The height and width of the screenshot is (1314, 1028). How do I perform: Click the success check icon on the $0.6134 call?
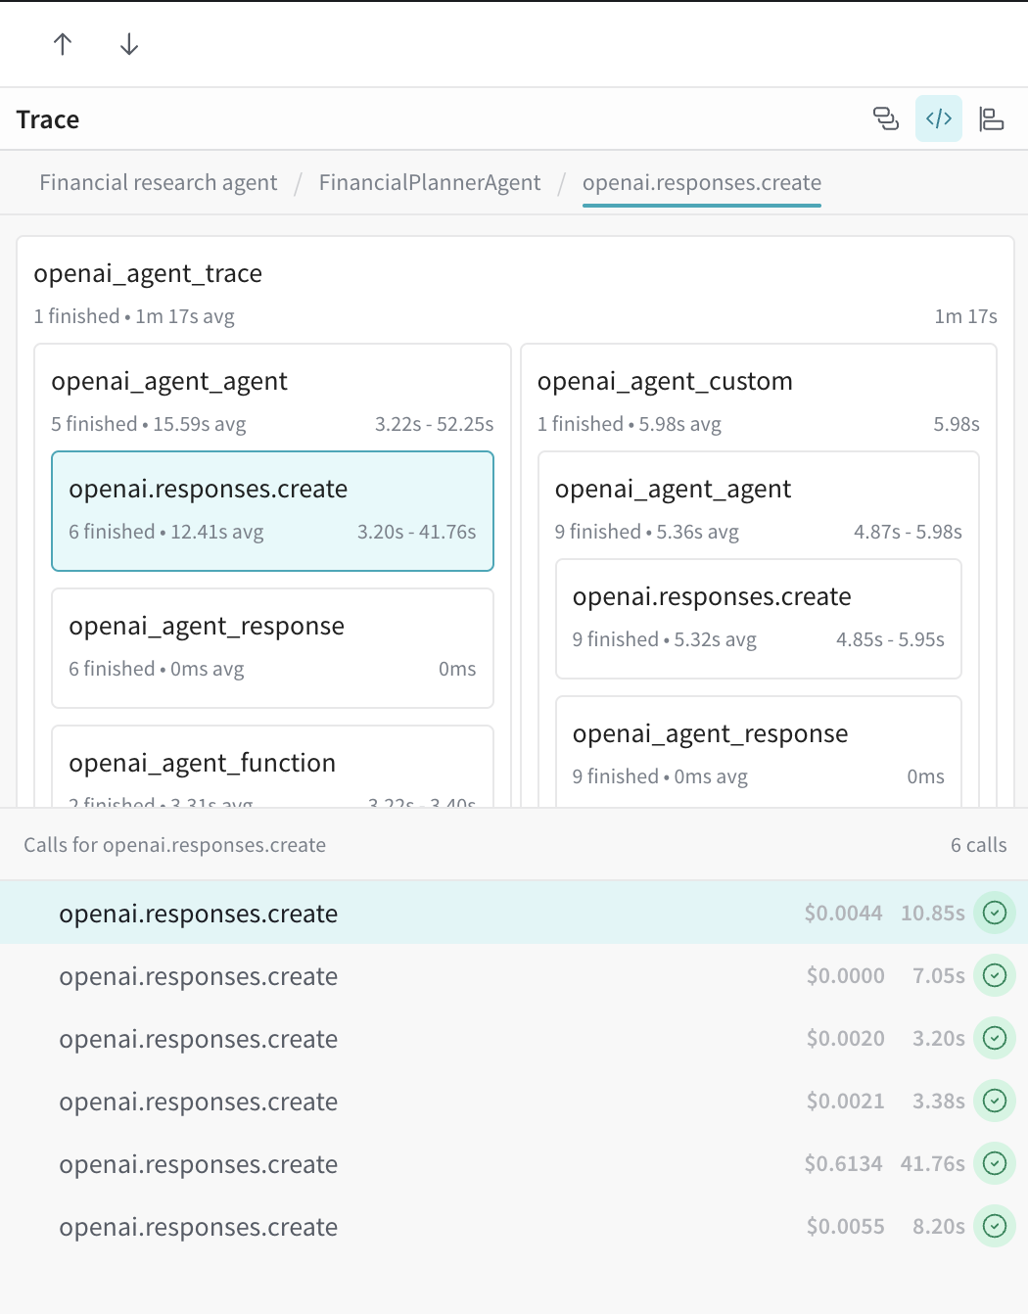click(x=995, y=1163)
